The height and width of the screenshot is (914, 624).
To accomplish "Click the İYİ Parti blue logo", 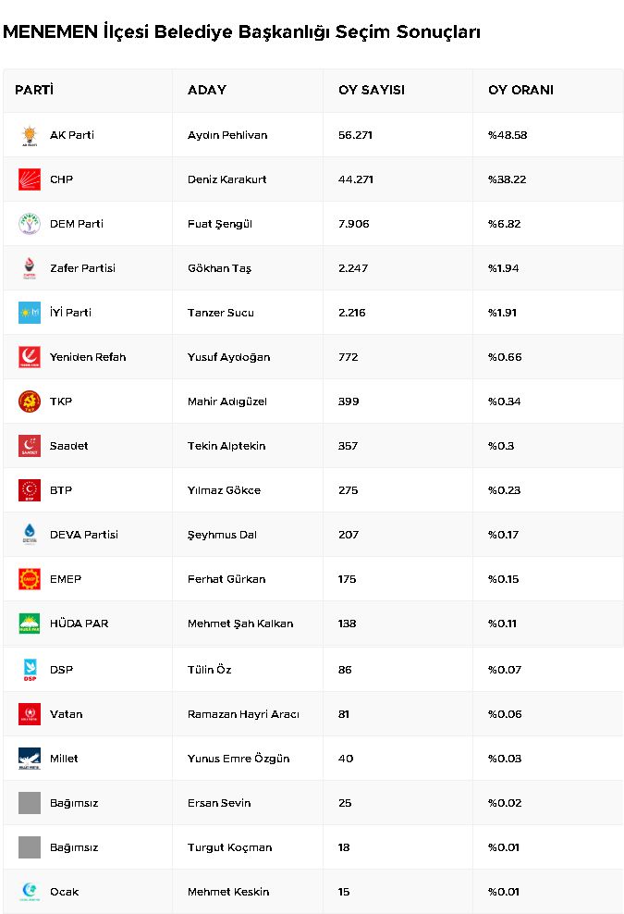I will pos(30,313).
